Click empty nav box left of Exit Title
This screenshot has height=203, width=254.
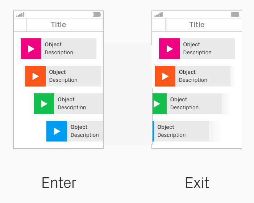coord(159,25)
